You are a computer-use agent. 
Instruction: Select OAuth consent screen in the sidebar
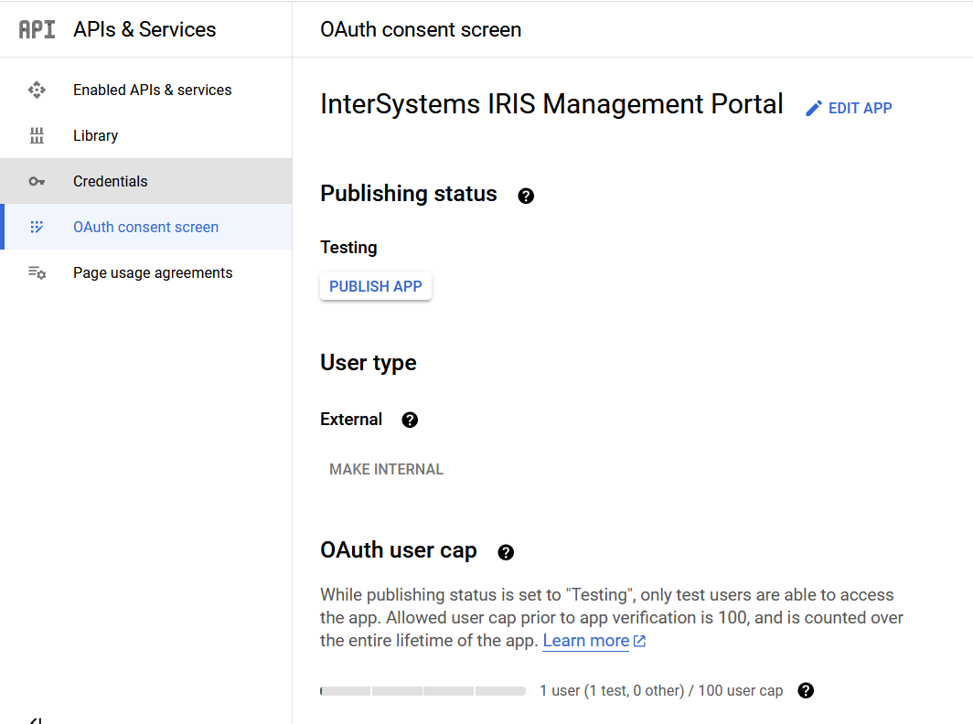pos(145,227)
